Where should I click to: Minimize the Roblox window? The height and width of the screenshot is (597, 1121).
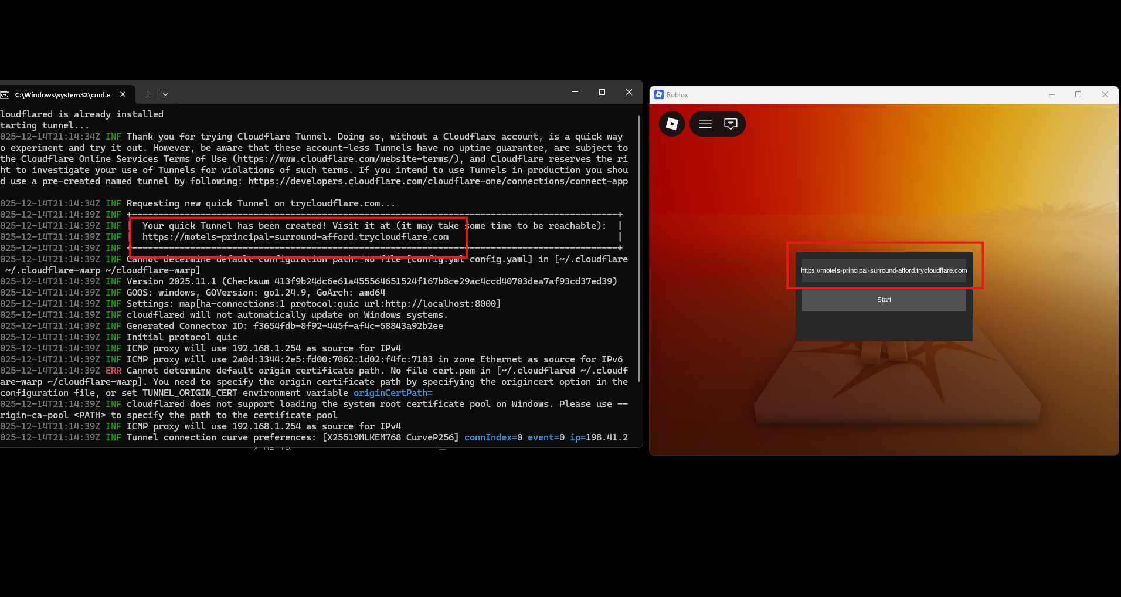coord(1051,95)
